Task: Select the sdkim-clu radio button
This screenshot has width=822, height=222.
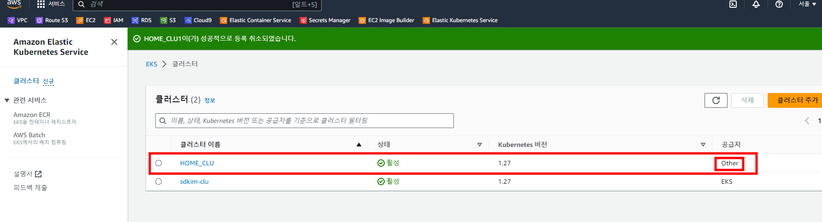Action: pos(159,181)
